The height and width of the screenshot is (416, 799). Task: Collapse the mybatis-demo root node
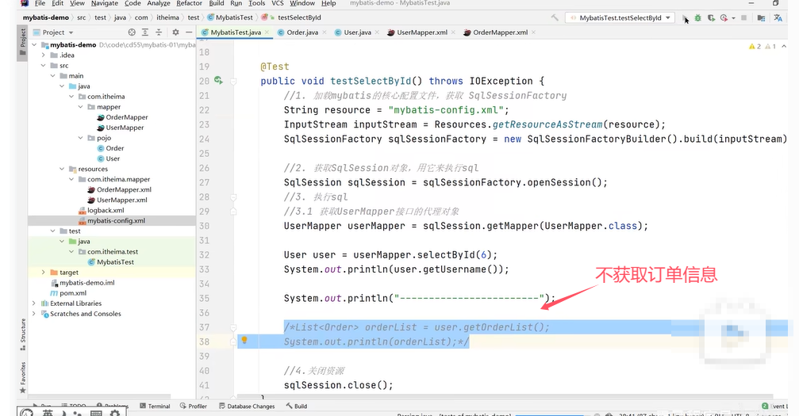pyautogui.click(x=34, y=45)
